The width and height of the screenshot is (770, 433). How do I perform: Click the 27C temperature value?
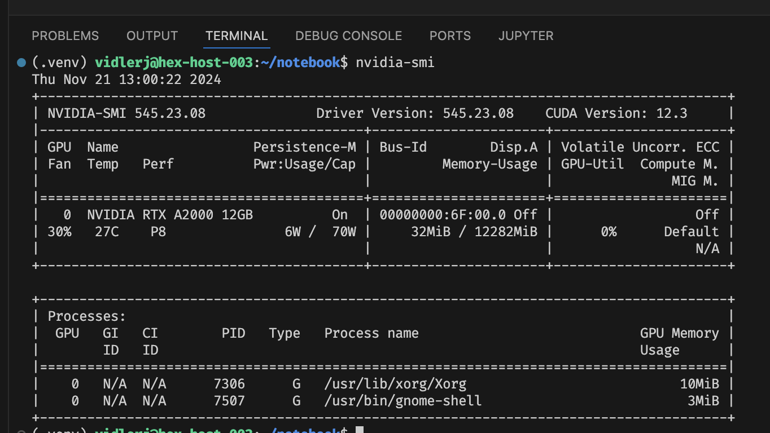107,232
